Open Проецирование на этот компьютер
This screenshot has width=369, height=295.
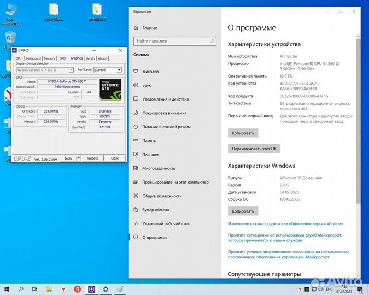click(x=175, y=182)
